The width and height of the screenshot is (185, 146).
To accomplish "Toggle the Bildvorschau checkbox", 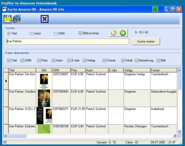I will [x=81, y=33].
